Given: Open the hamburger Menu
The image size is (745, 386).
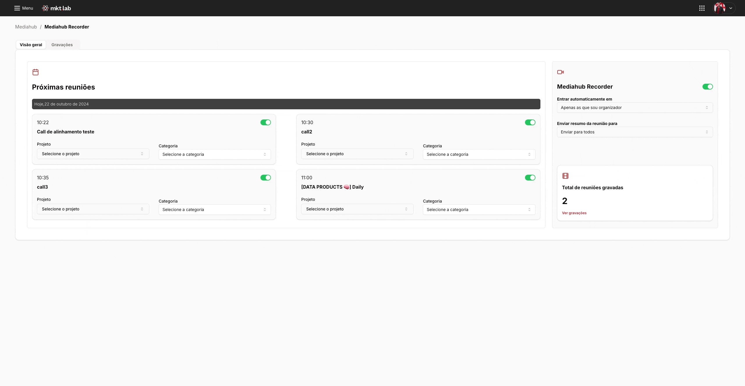Looking at the screenshot, I should click(23, 8).
